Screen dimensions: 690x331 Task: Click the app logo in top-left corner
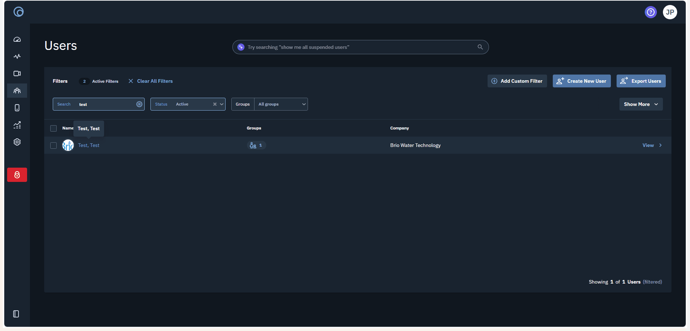[19, 12]
